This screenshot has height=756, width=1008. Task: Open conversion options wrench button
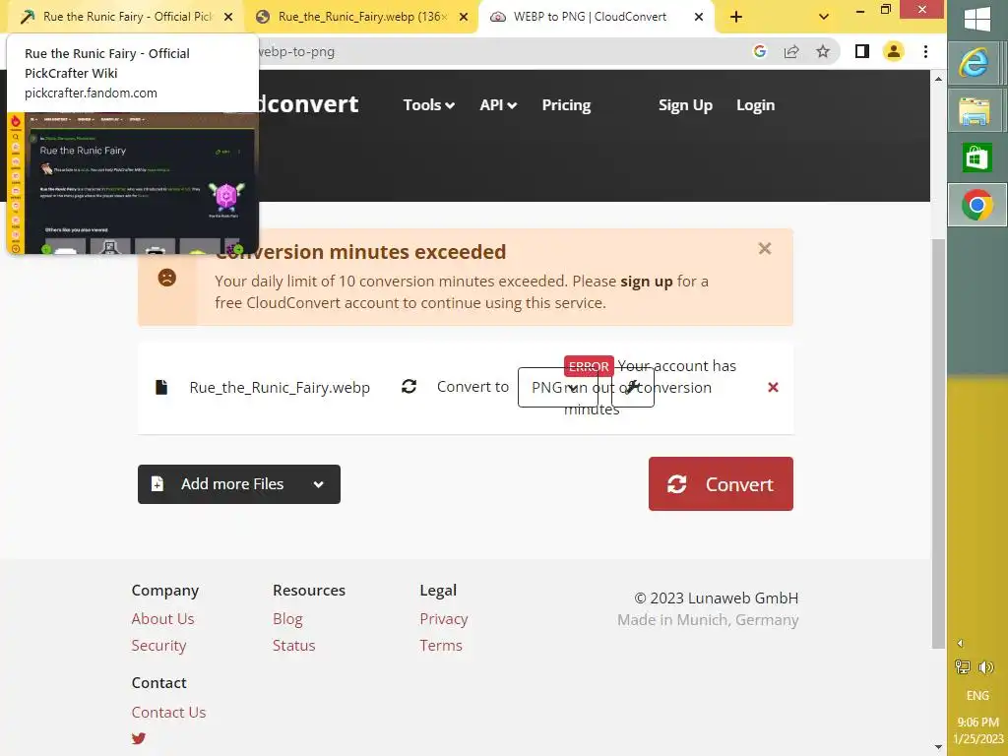pos(633,387)
